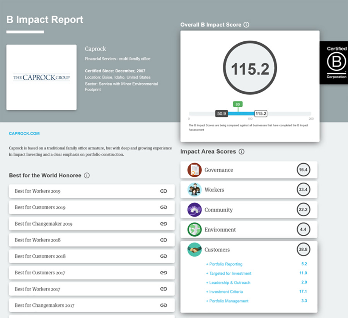Viewport: 348px width, 318px height.
Task: Click the 50.9 median marker on the score bar
Action: pos(222,113)
